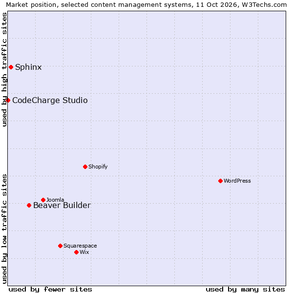Click the 'used by many sites' axis label
The image size is (293, 293).
[x=245, y=290]
